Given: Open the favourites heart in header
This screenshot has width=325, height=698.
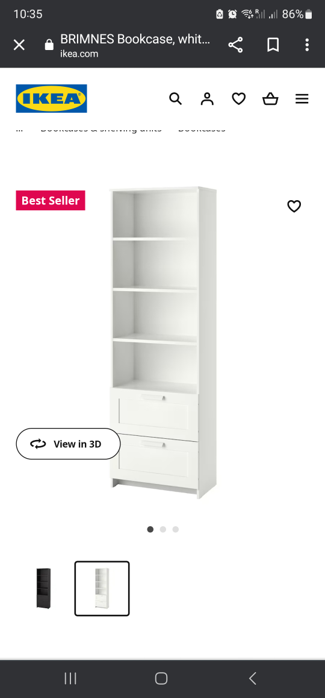Looking at the screenshot, I should pyautogui.click(x=239, y=99).
